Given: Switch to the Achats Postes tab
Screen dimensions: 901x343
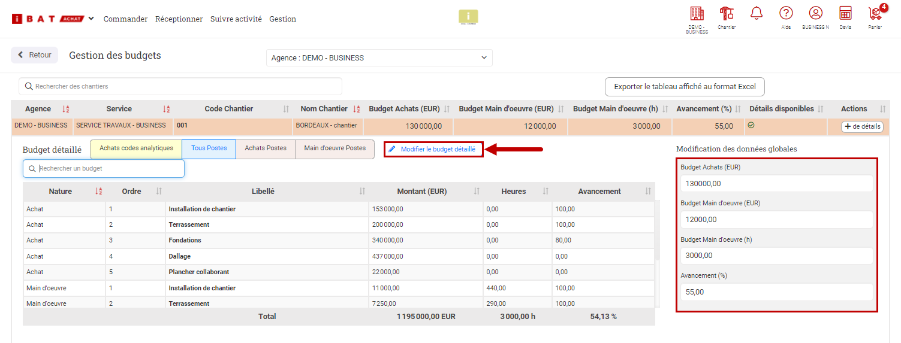Looking at the screenshot, I should click(266, 148).
